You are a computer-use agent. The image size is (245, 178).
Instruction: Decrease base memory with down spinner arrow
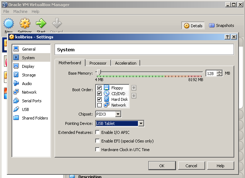pyautogui.click(x=219, y=75)
